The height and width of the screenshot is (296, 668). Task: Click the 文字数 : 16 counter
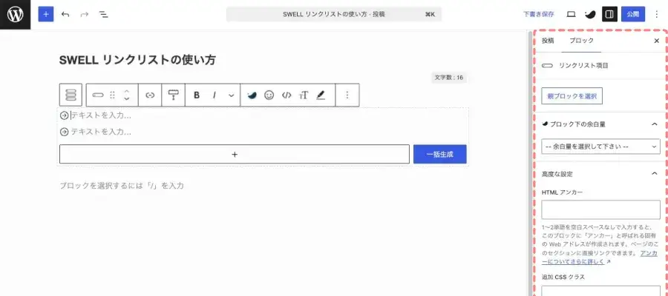pos(448,78)
